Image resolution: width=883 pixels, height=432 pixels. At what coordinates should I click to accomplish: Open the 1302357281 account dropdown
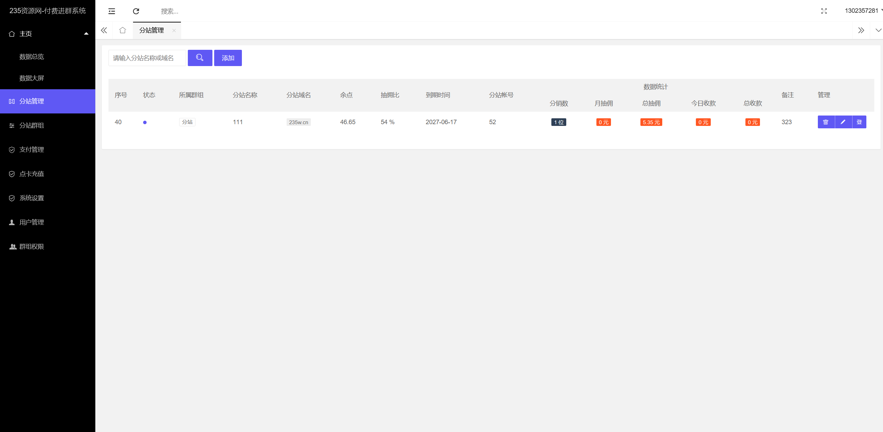click(x=863, y=11)
